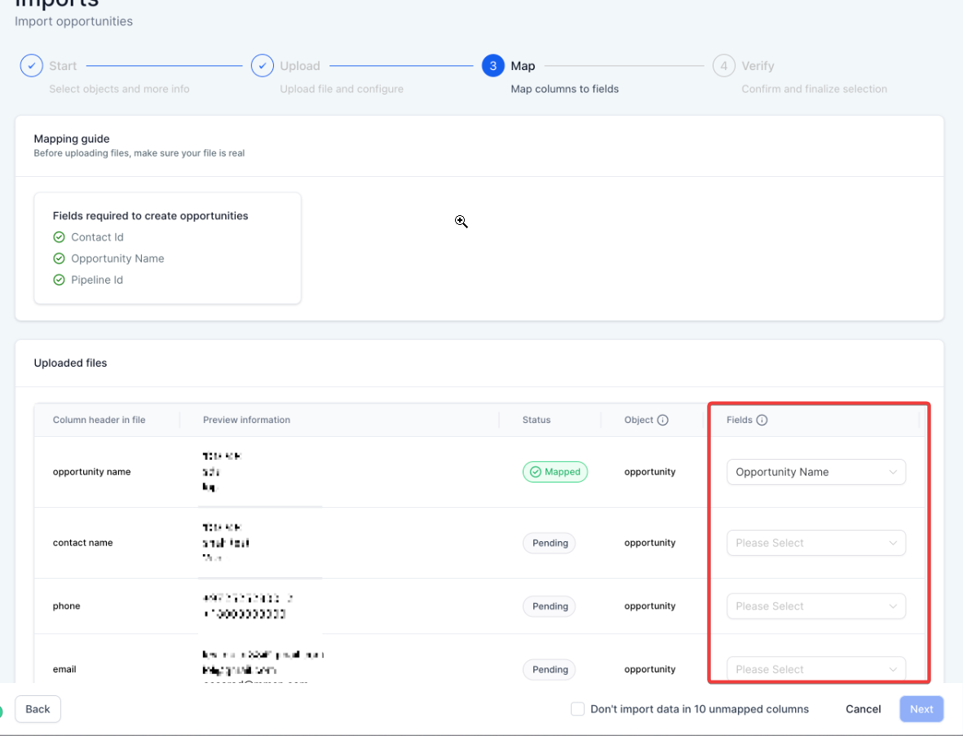Click the Start step checkmark icon
963x736 pixels.
31,66
